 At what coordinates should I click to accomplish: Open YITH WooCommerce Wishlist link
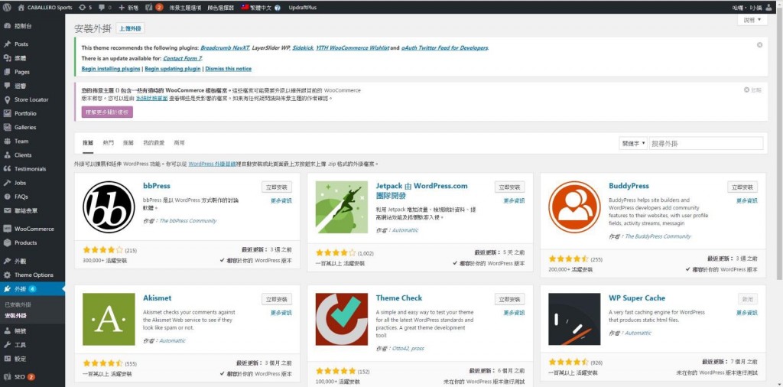(x=353, y=48)
